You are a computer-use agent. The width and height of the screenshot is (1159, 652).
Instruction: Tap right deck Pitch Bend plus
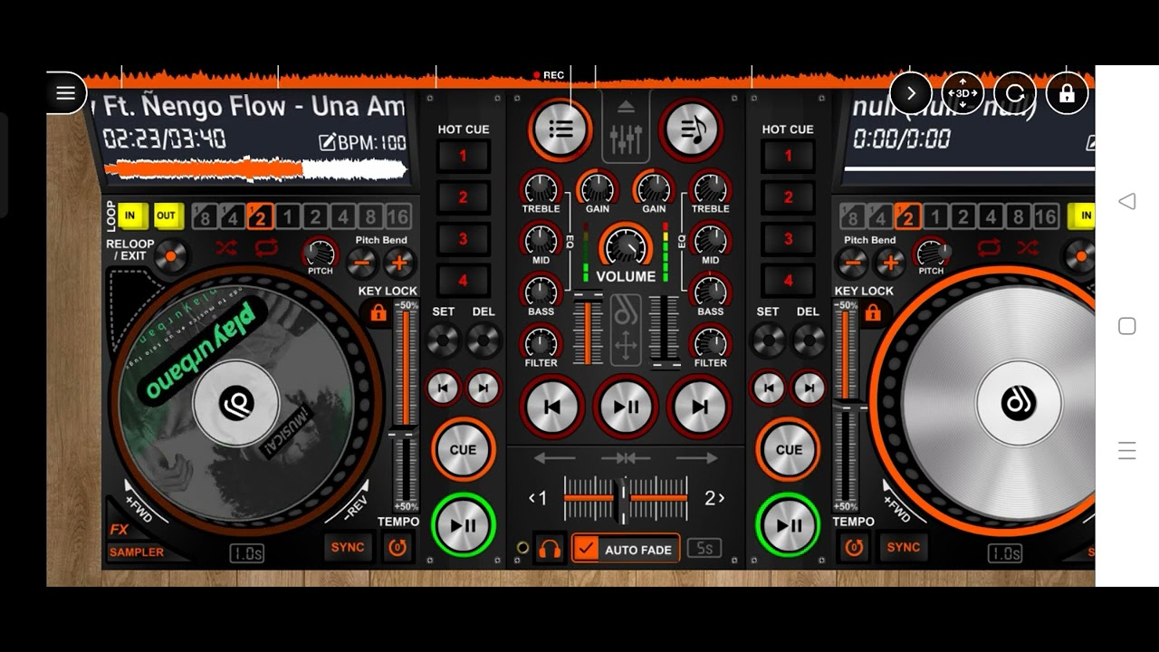[x=889, y=263]
